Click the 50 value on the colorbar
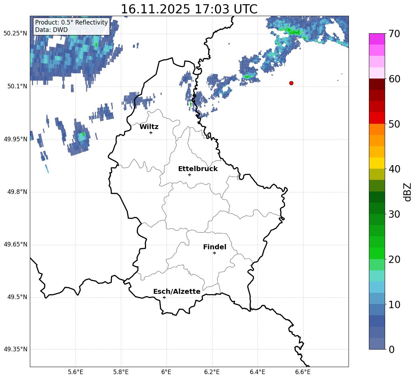 (x=394, y=124)
